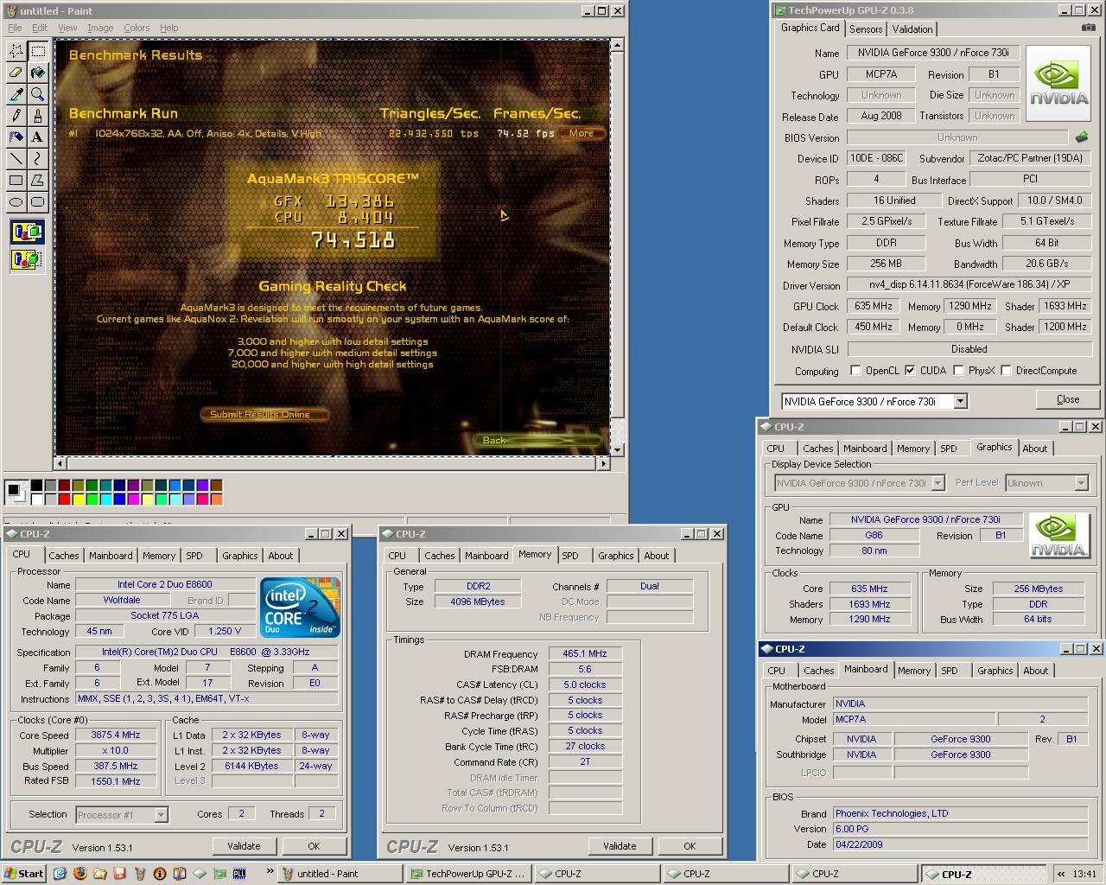
Task: Open the Perf Level dropdown in CPU-Z
Action: coord(1081,483)
